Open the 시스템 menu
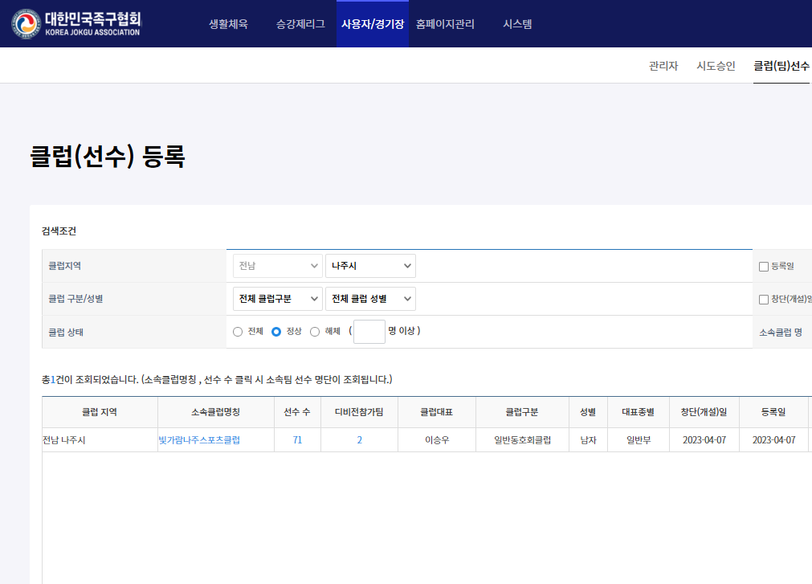 coord(517,24)
